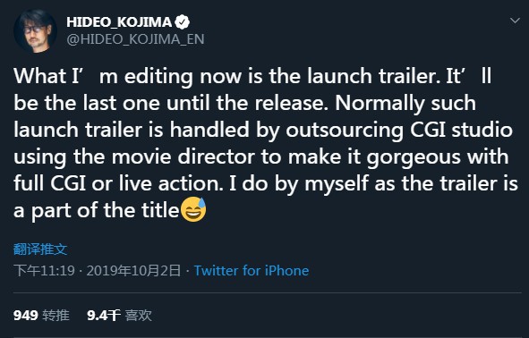Viewport: 529px width, 338px height.
Task: Click the 下午11:19 timestamp
Action: tap(44, 271)
